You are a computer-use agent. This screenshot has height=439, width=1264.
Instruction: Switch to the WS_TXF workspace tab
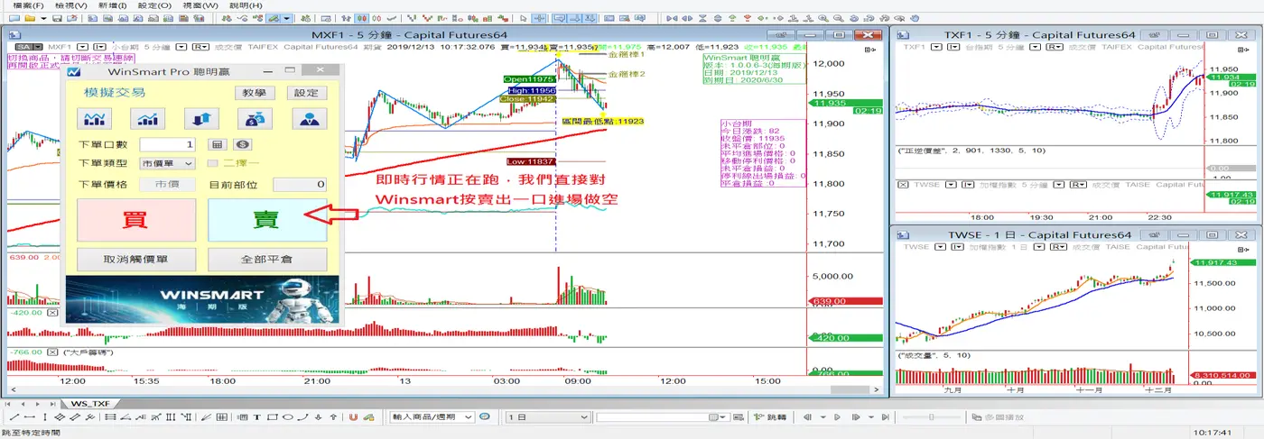click(x=90, y=404)
